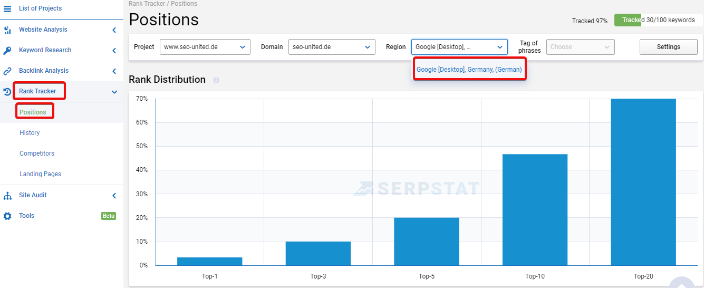
Task: Open the Tag of phrases Choose dropdown
Action: click(581, 47)
